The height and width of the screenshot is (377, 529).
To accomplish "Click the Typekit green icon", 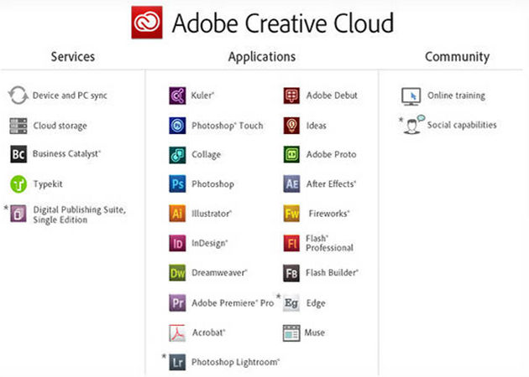I will coord(18,183).
